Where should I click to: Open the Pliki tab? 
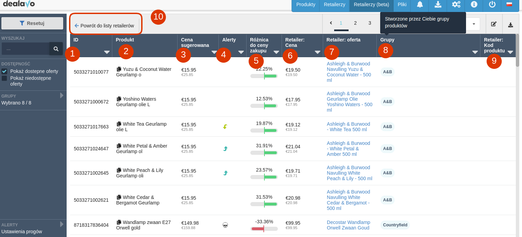(x=402, y=4)
